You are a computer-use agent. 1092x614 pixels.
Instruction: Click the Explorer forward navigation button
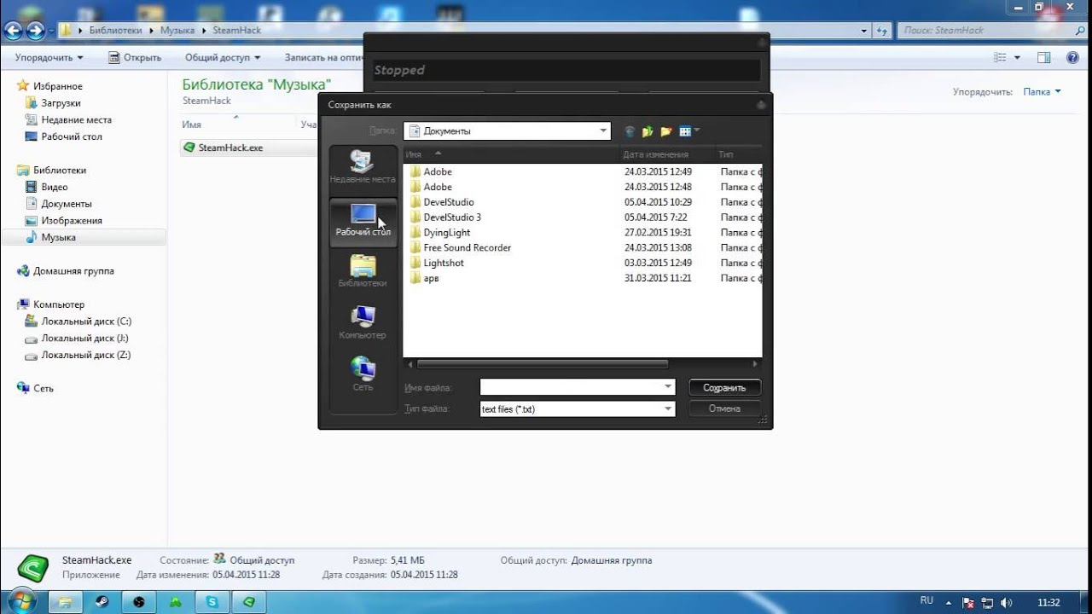pyautogui.click(x=35, y=31)
